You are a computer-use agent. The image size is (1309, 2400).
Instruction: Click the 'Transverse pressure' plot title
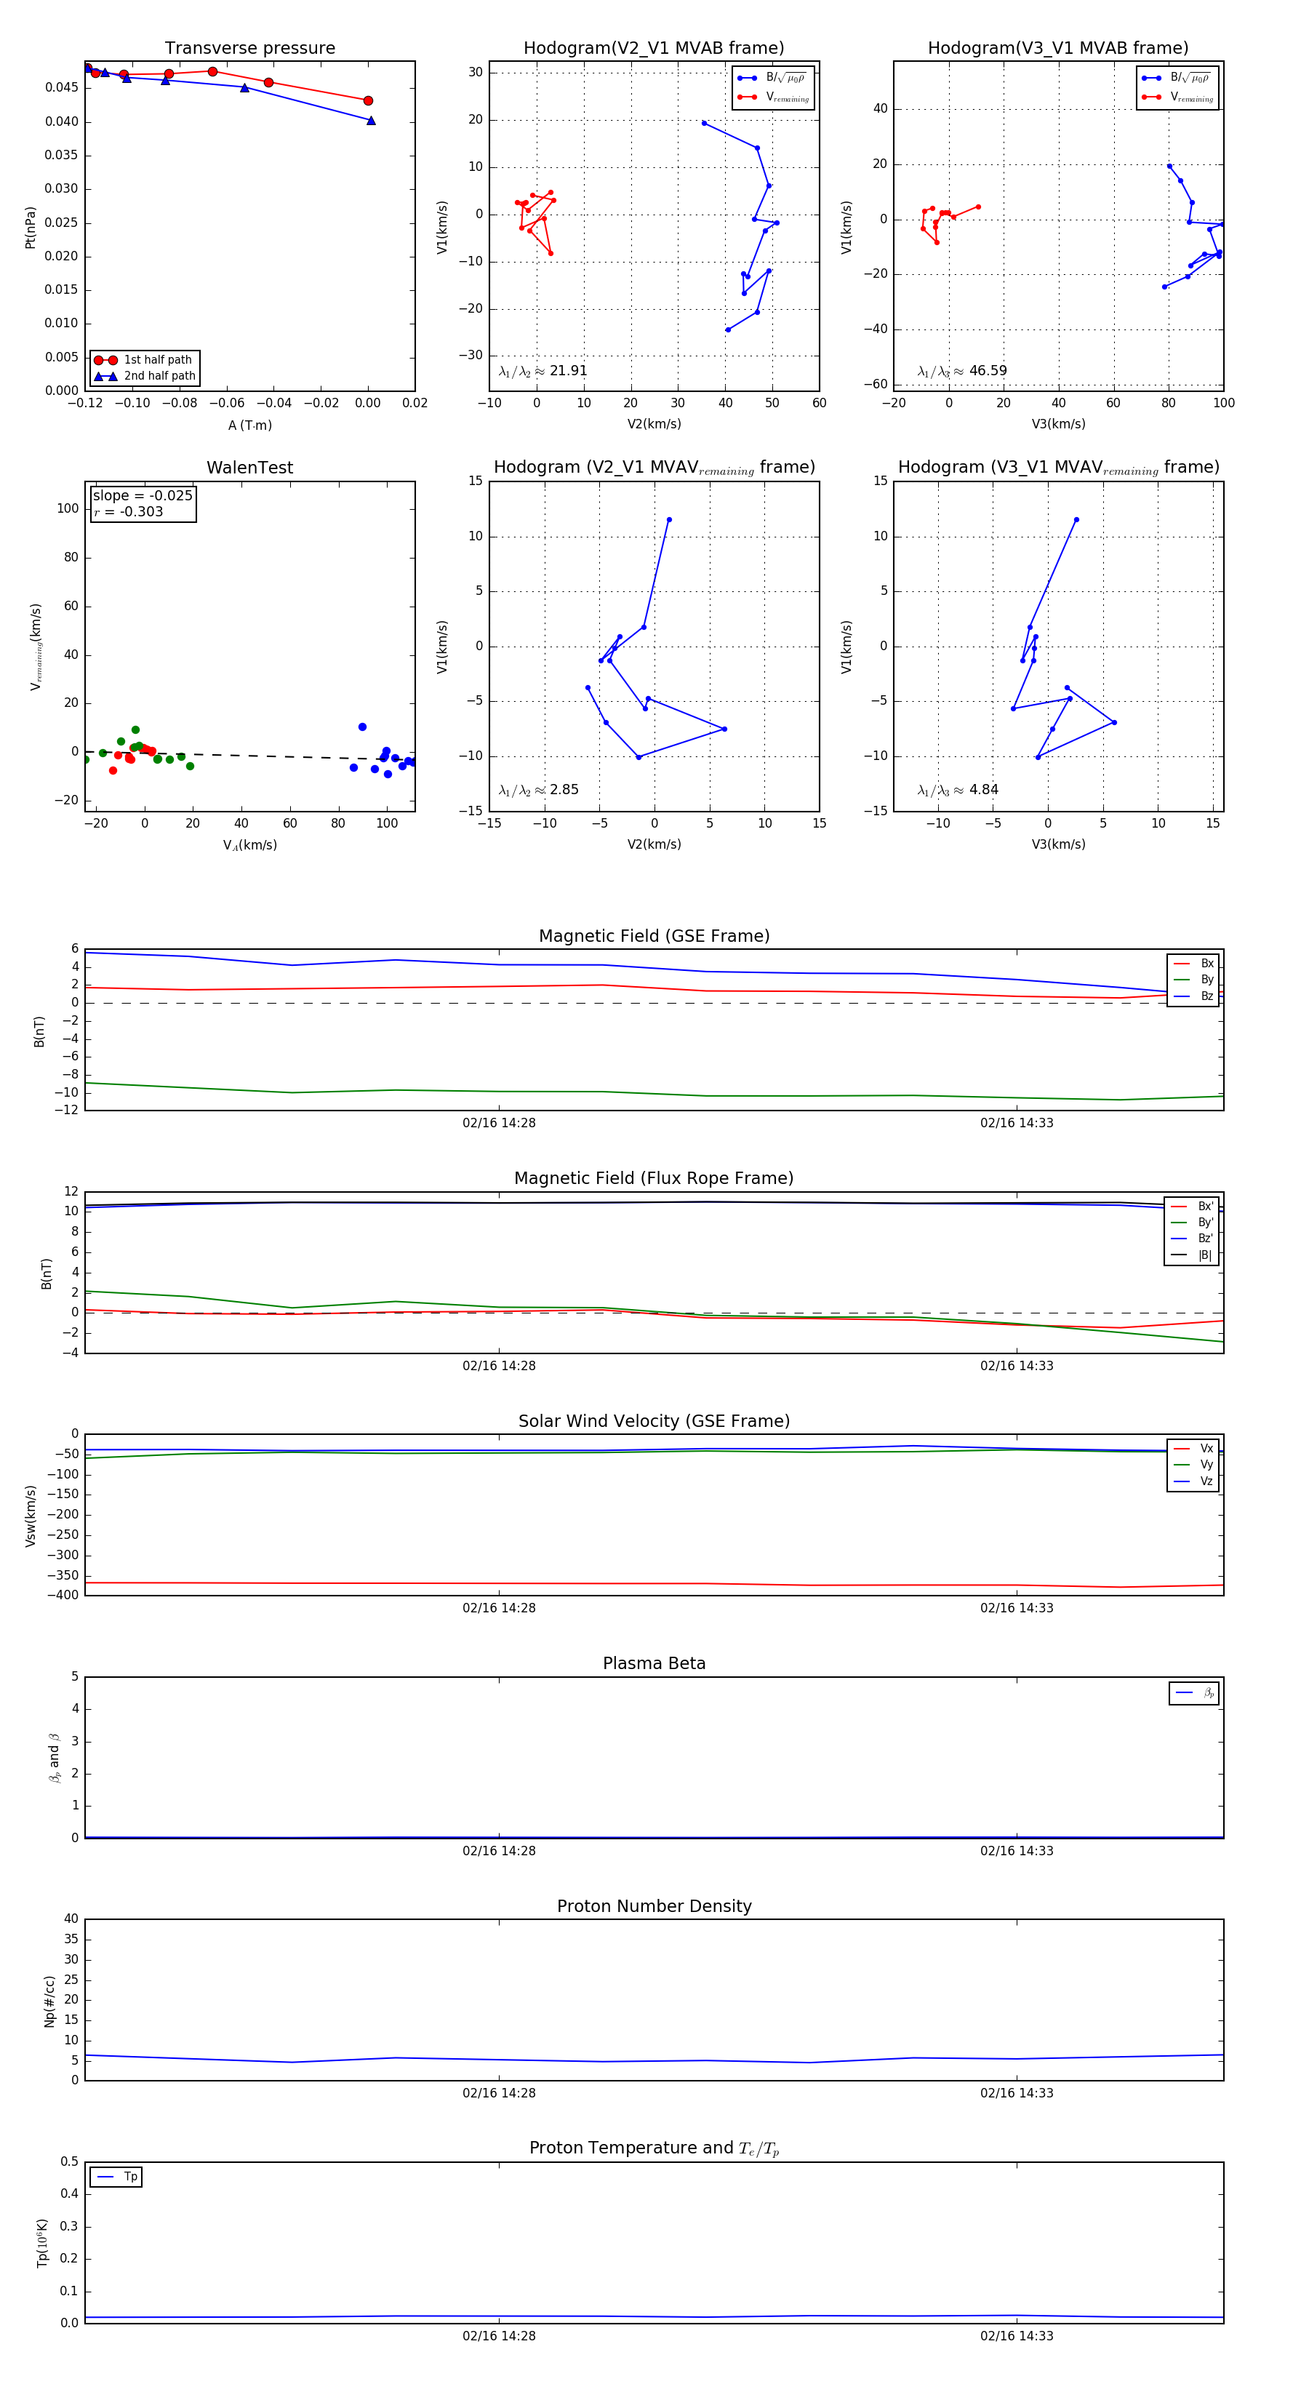(249, 49)
